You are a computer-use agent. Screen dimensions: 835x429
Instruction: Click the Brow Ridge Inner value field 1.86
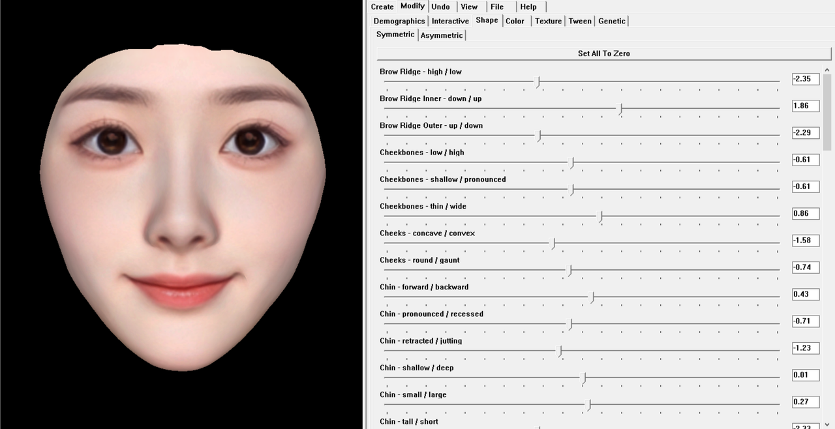tap(806, 106)
